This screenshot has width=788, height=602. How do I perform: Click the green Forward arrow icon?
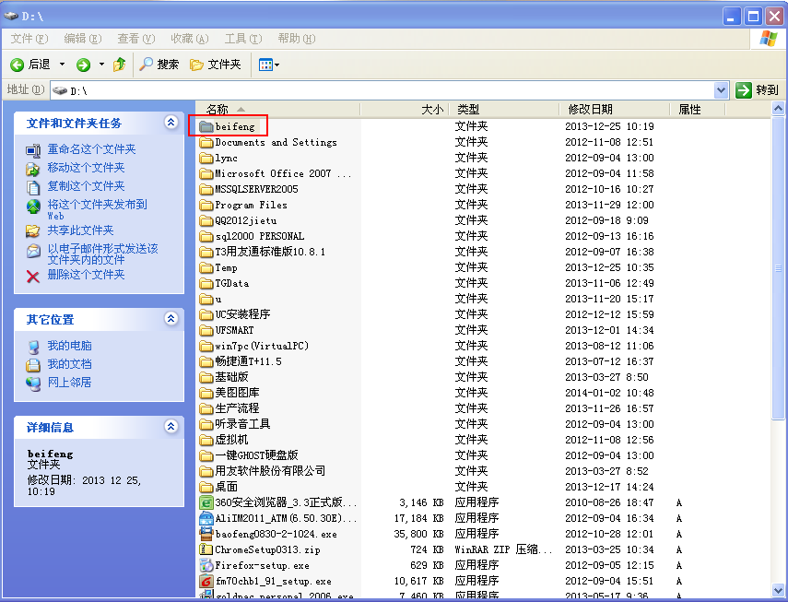point(84,65)
